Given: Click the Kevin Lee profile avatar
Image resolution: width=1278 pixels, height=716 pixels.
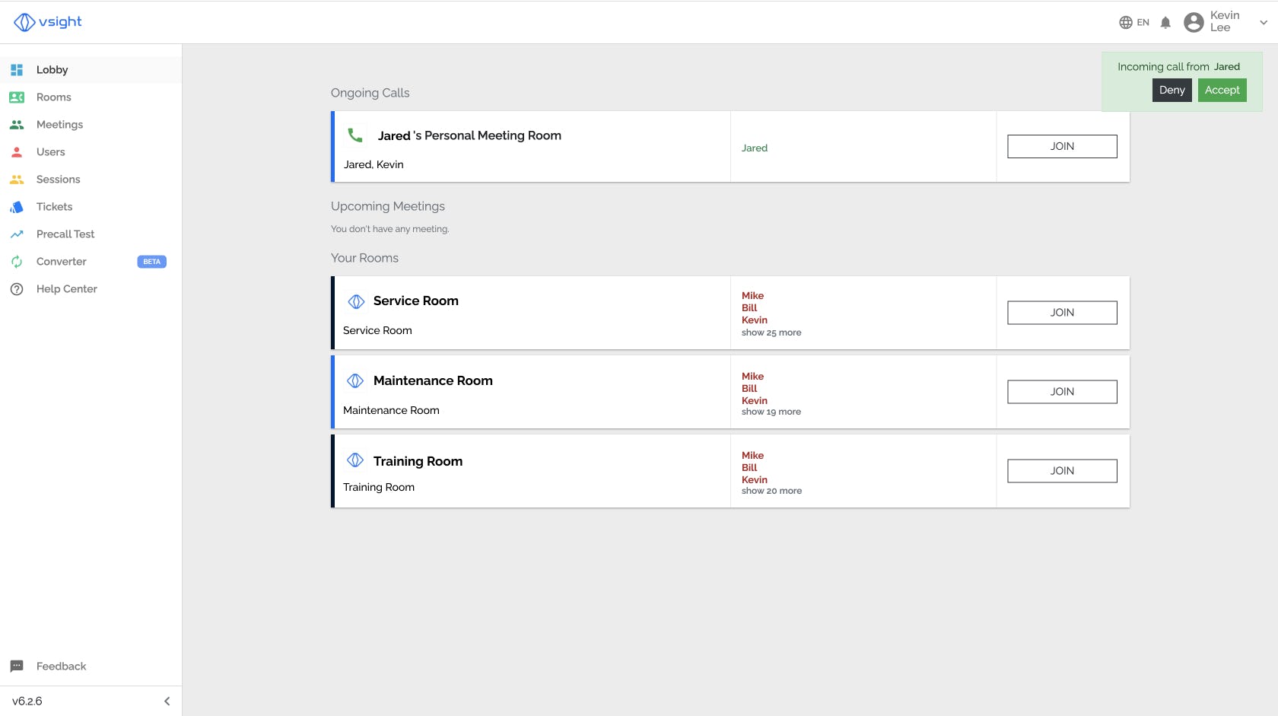Looking at the screenshot, I should (x=1194, y=23).
